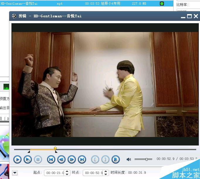Decrease 终点 end time with down arrow

[x=106, y=174]
